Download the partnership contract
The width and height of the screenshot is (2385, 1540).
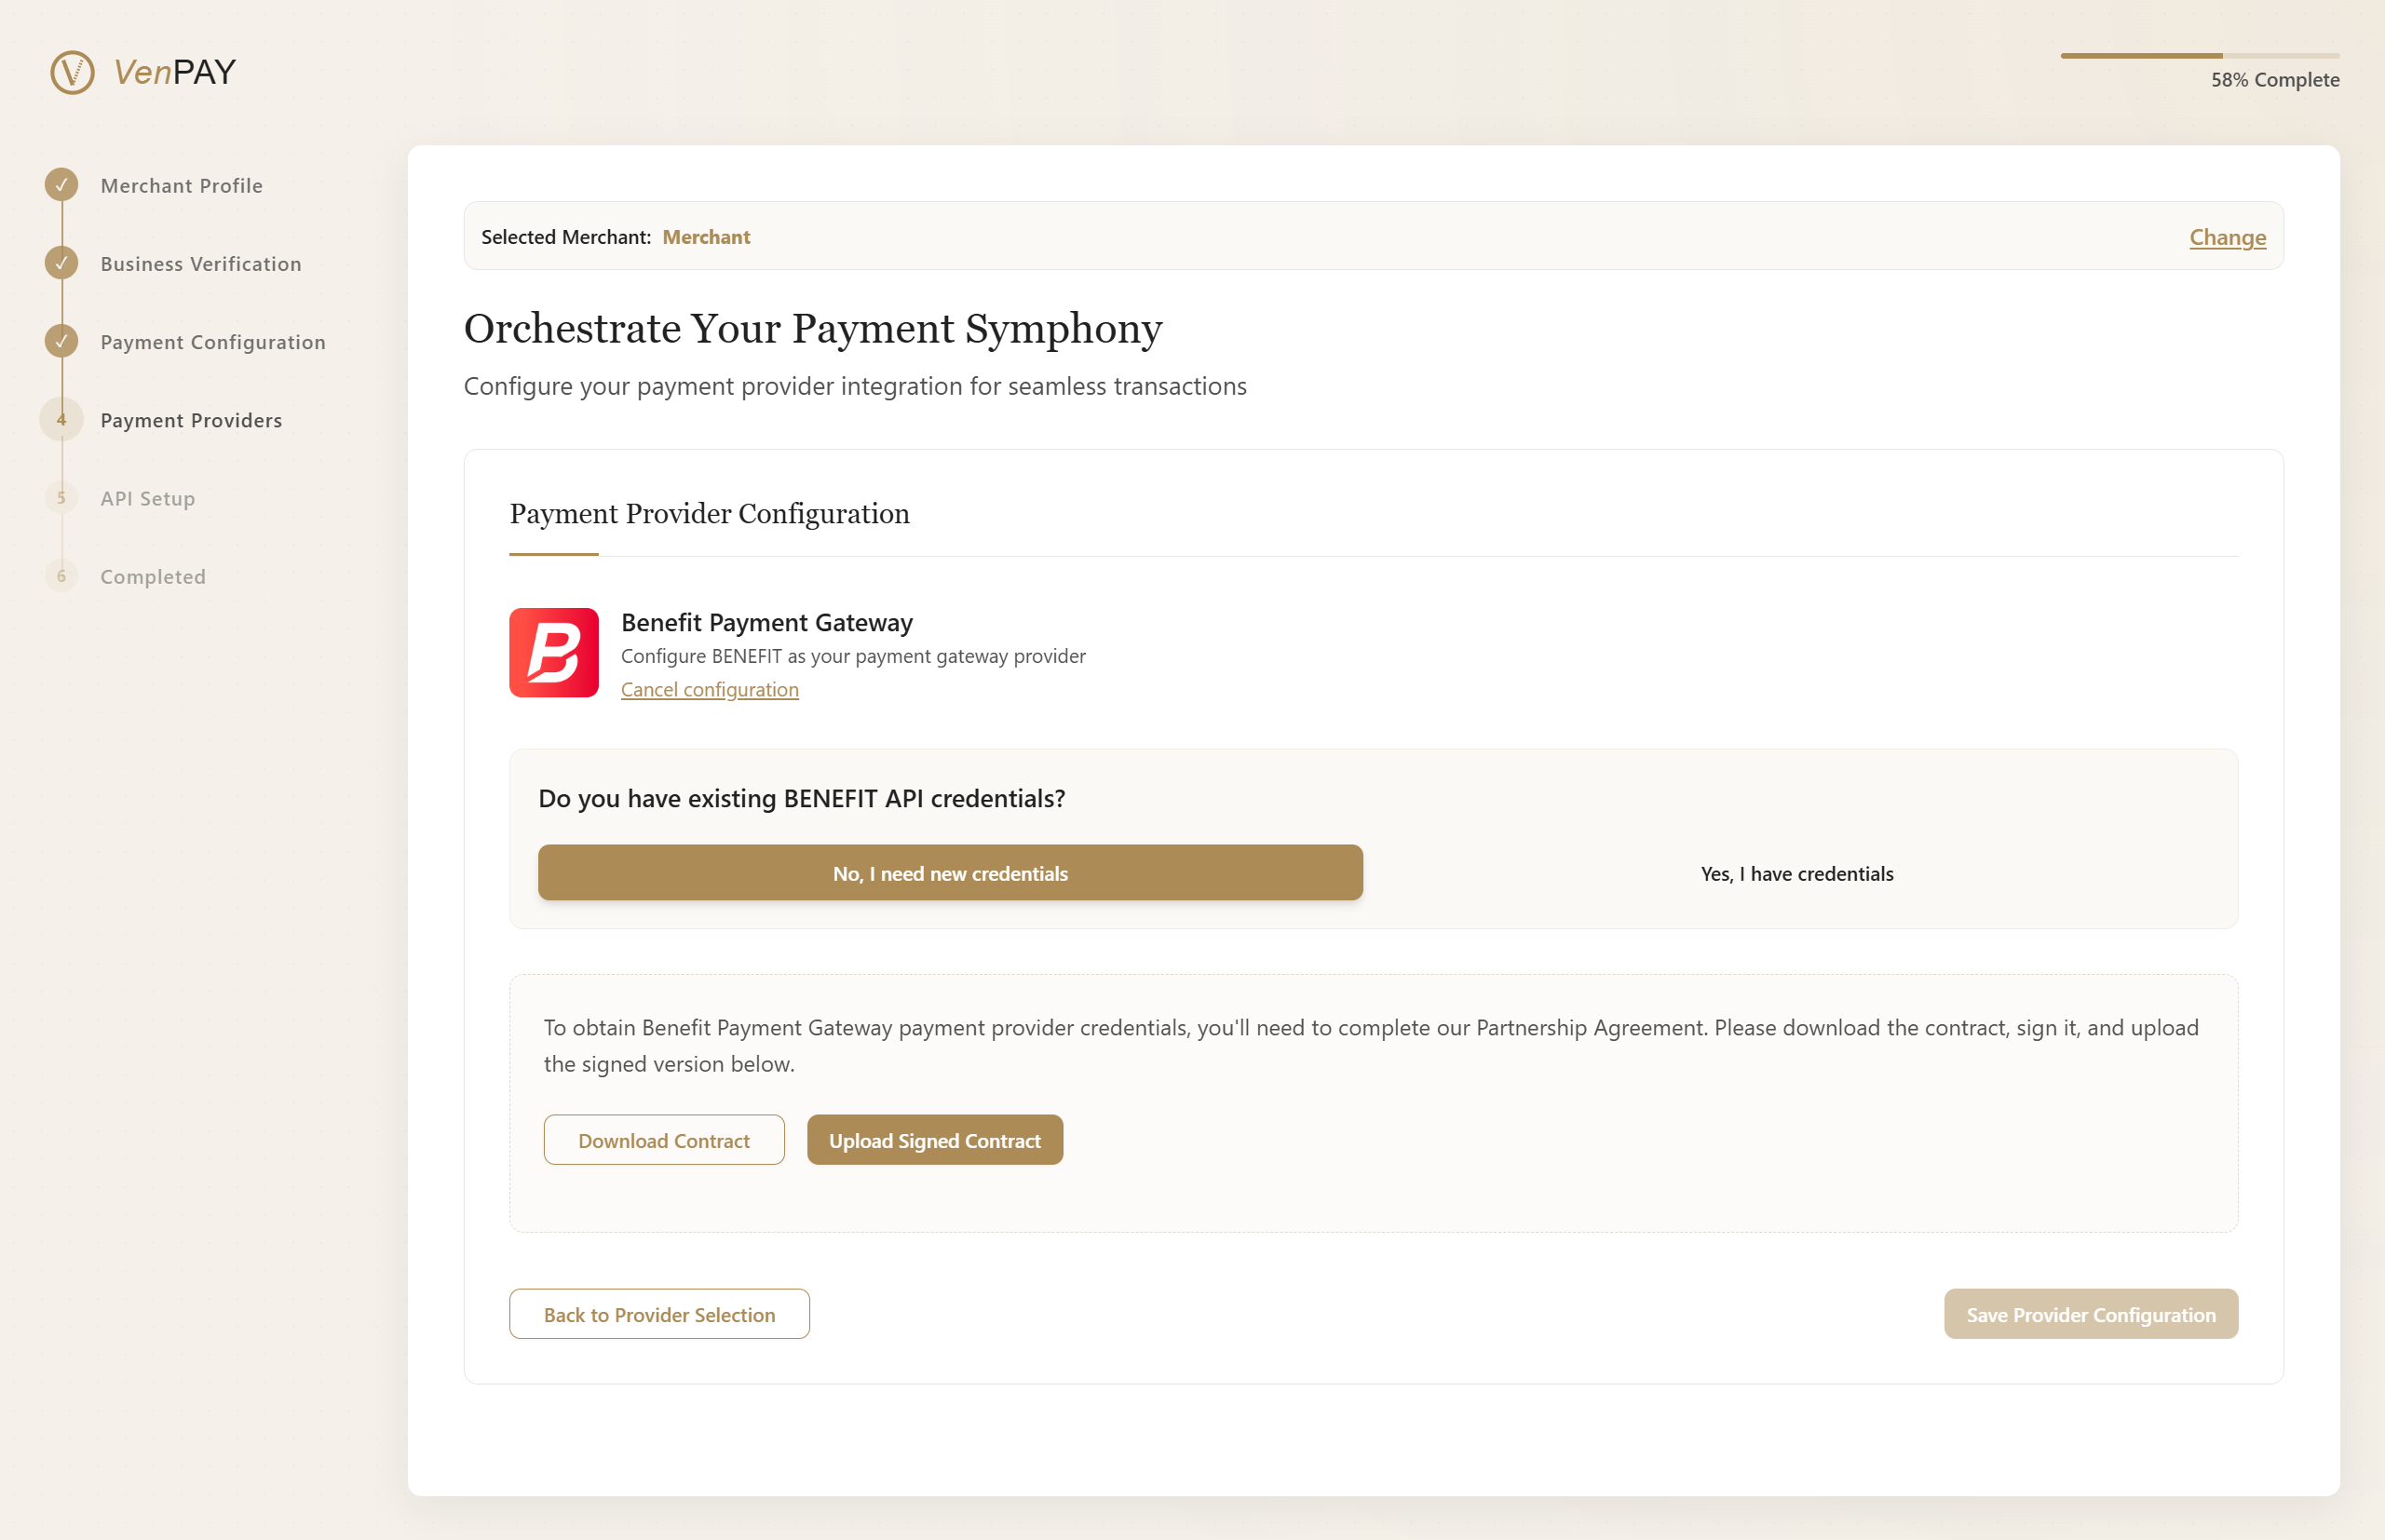coord(664,1140)
